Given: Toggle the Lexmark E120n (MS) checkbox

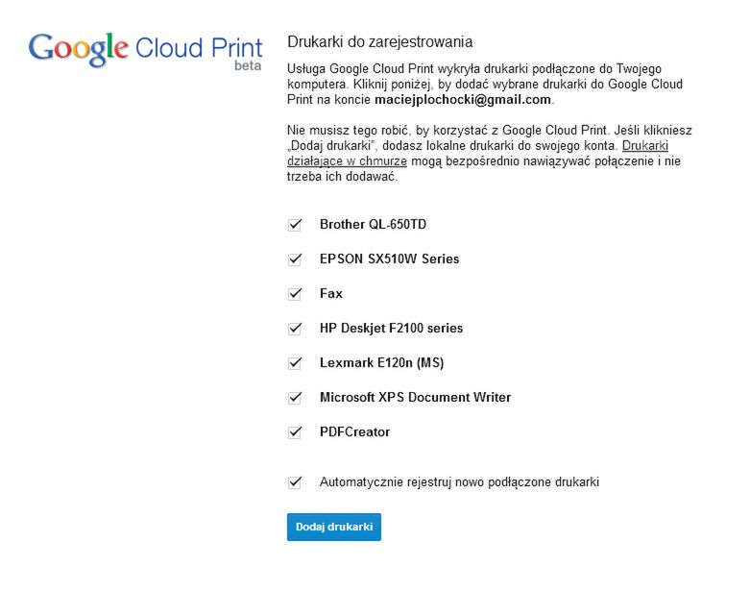Looking at the screenshot, I should tap(295, 363).
